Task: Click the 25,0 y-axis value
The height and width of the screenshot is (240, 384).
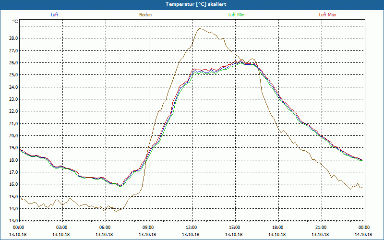Action: click(13, 75)
